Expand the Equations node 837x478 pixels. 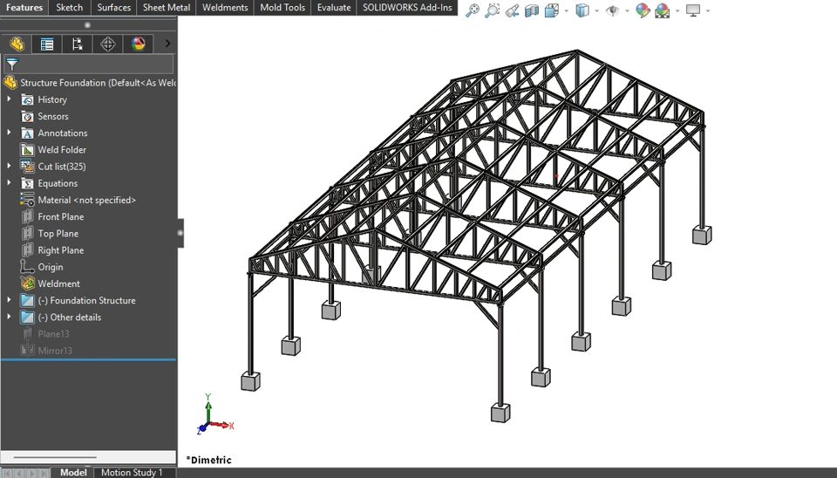click(9, 182)
